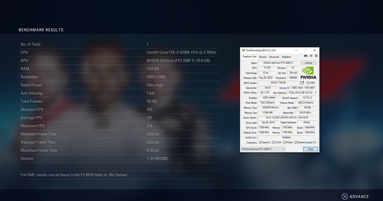Screen dimensions: 383x201
Task: Click the NVIDIA SLI field Disabled
Action: tap(287, 137)
